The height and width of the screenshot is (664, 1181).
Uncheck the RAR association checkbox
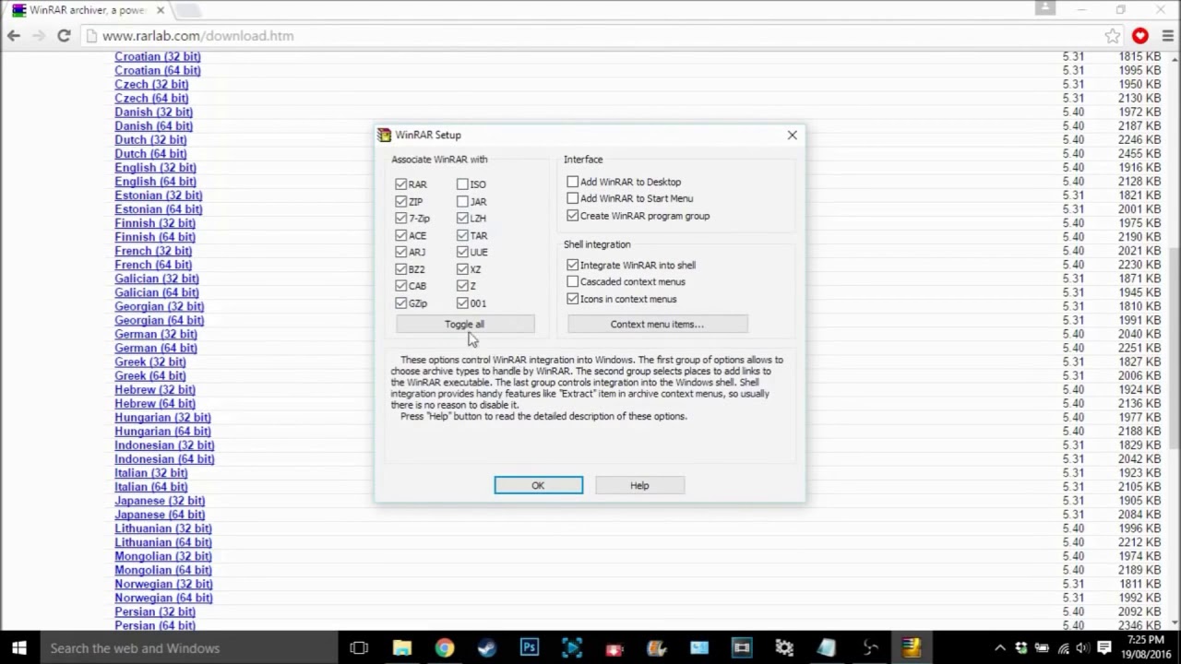coord(401,184)
